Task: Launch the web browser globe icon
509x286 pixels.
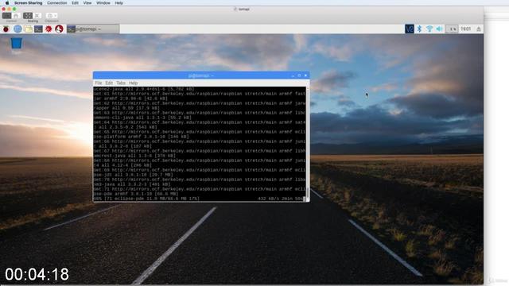Action: (x=17, y=29)
